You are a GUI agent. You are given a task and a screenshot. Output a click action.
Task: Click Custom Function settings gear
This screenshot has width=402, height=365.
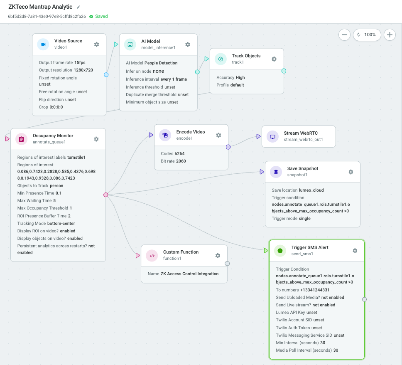coord(218,256)
